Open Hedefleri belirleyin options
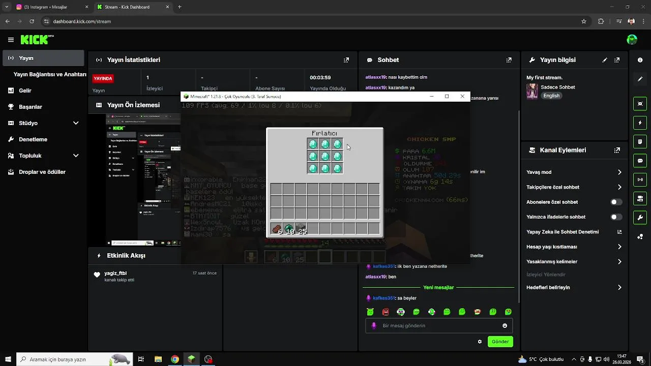Image resolution: width=651 pixels, height=366 pixels. tap(574, 288)
